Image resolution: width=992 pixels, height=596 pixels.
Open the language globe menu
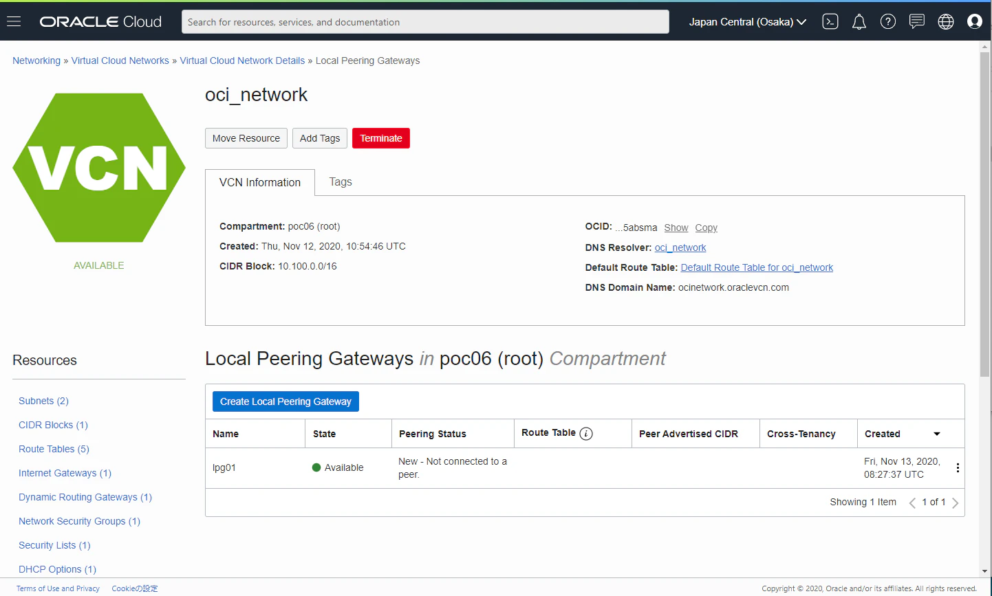[x=946, y=21]
